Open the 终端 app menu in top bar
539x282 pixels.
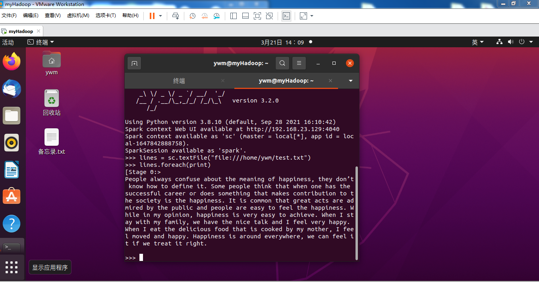click(41, 42)
